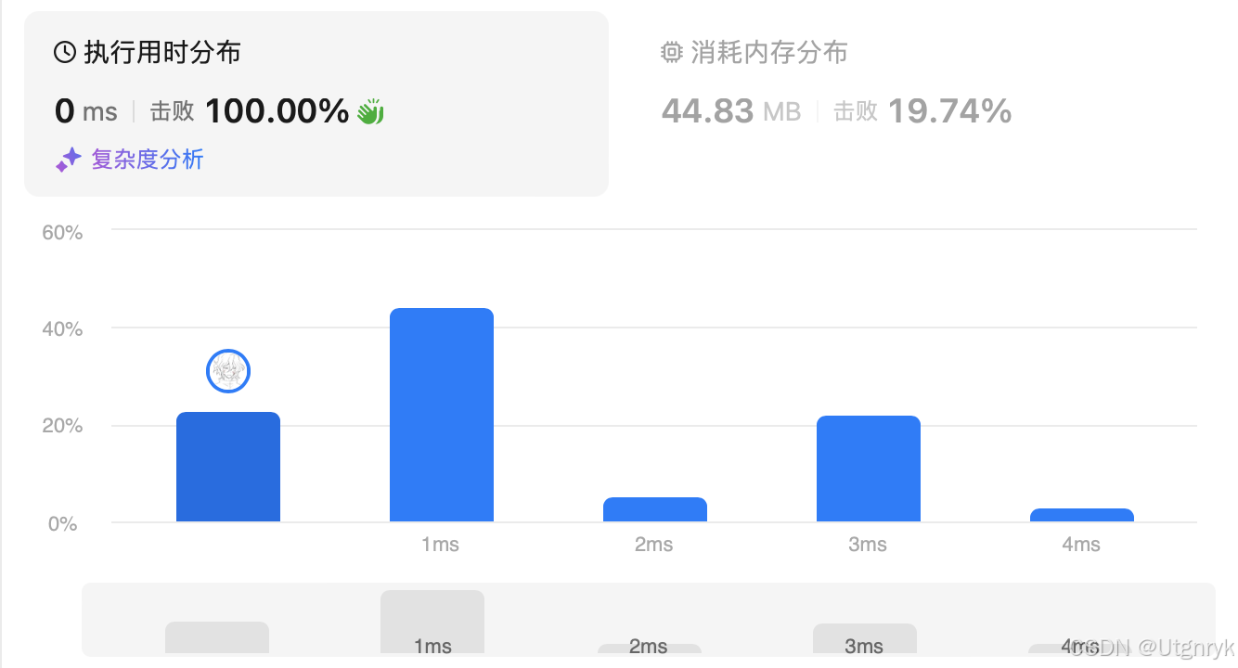
Task: Click the gray 1ms bar in range slider
Action: (x=432, y=622)
